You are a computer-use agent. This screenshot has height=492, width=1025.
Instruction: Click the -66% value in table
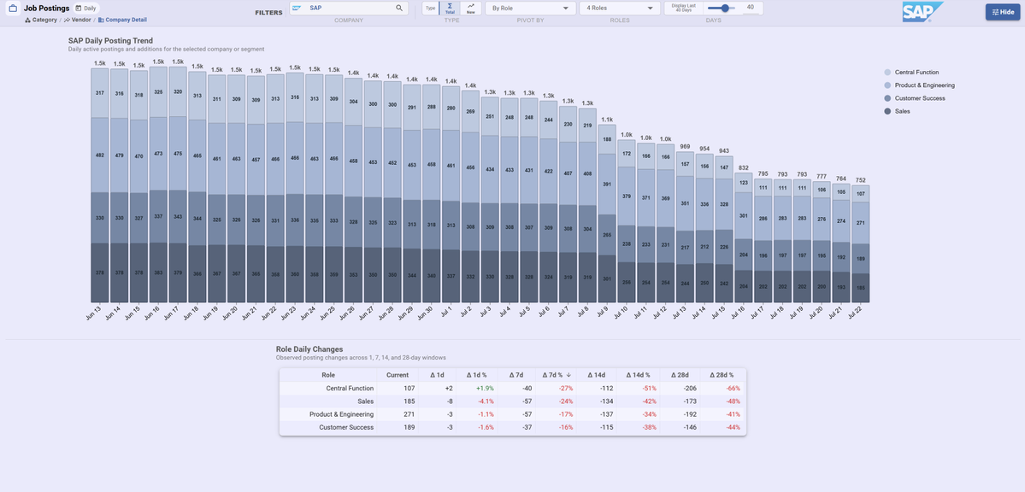click(x=732, y=388)
